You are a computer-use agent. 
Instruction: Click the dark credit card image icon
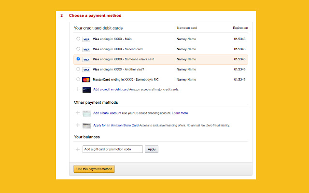tap(87, 90)
